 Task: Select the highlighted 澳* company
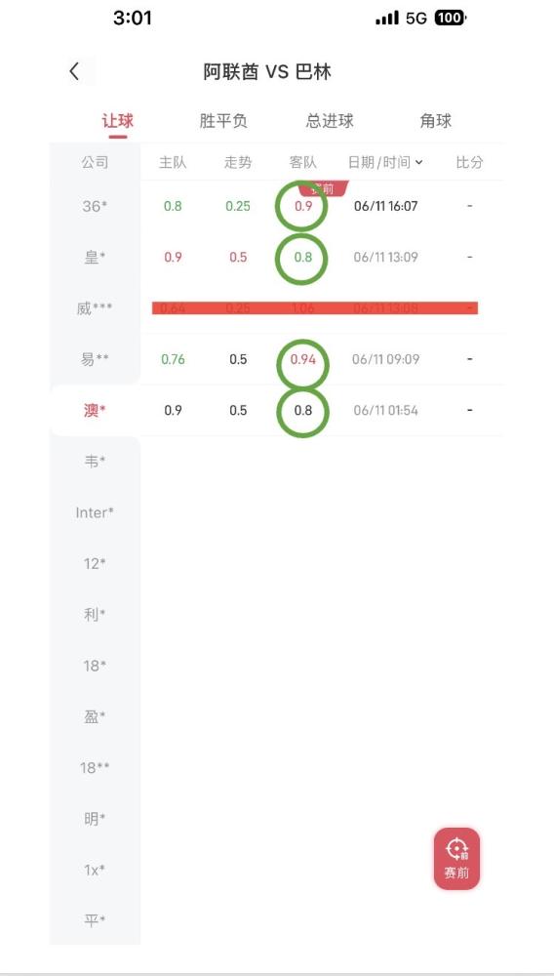click(x=95, y=410)
